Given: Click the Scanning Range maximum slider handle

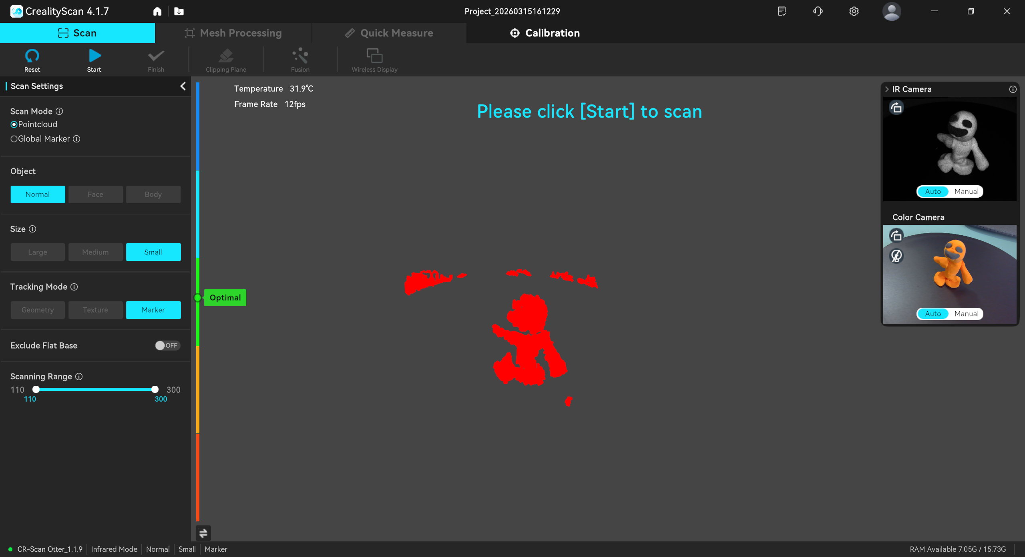Looking at the screenshot, I should click(x=155, y=389).
